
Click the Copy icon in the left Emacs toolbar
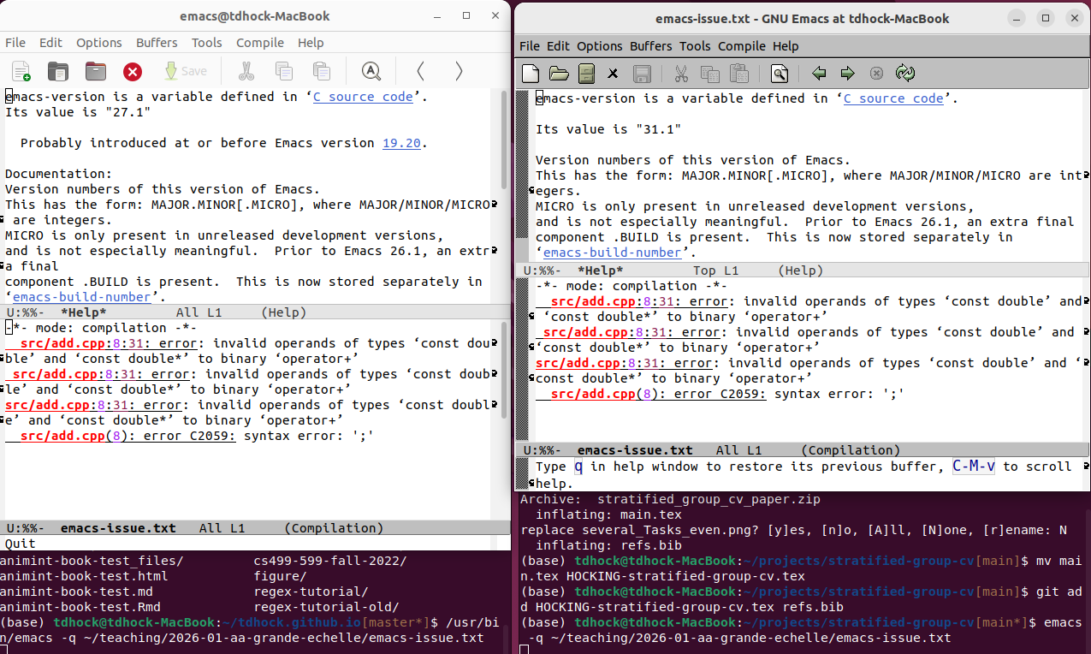click(x=284, y=71)
